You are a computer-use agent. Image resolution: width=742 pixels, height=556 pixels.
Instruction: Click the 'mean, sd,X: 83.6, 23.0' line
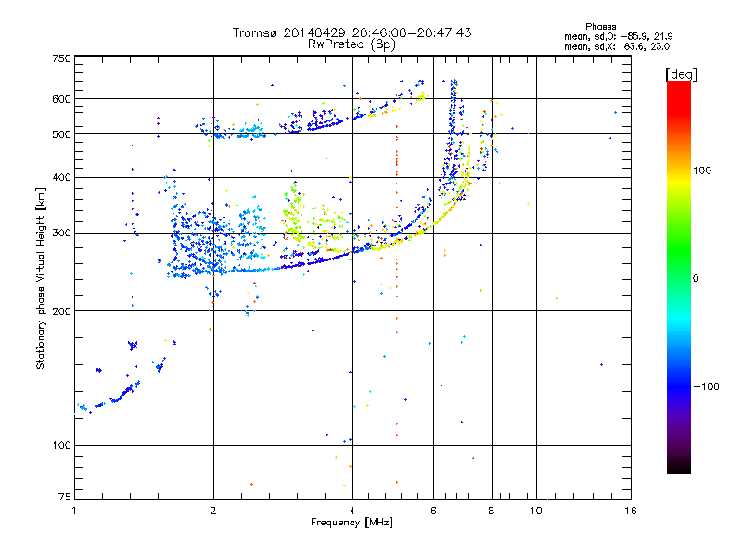tap(617, 46)
